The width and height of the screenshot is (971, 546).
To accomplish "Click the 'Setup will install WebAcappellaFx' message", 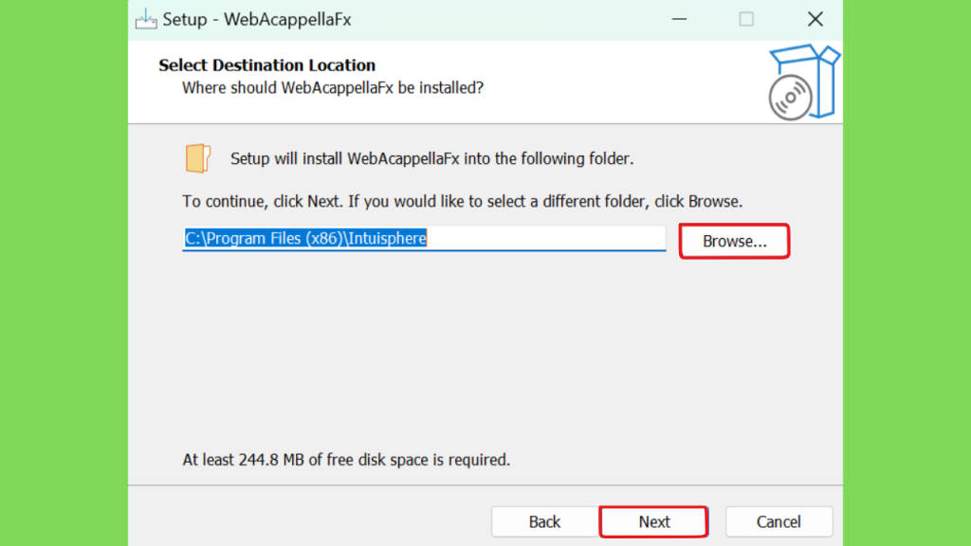I will point(432,158).
